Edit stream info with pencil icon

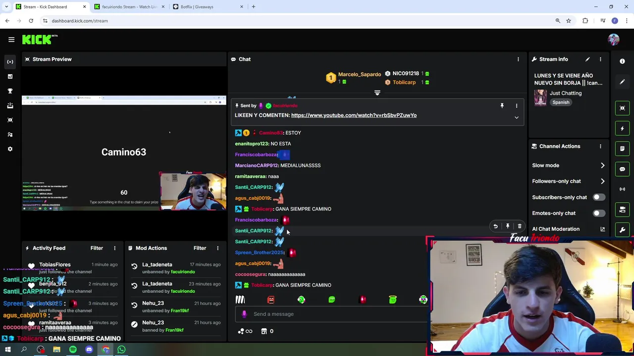(587, 59)
